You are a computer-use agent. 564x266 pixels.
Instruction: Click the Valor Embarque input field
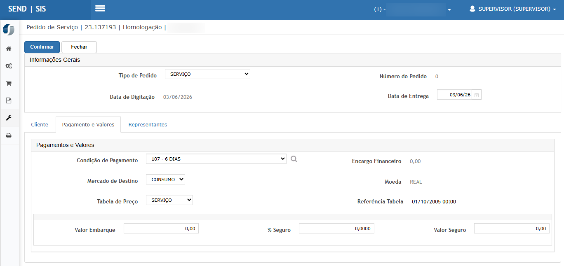[161, 229]
